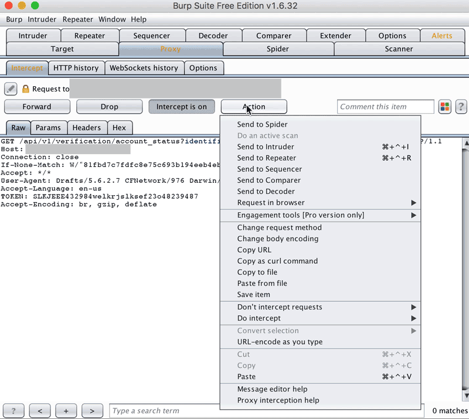Open the top-row Options main tab
Screen dimensions: 469x419
pos(392,36)
